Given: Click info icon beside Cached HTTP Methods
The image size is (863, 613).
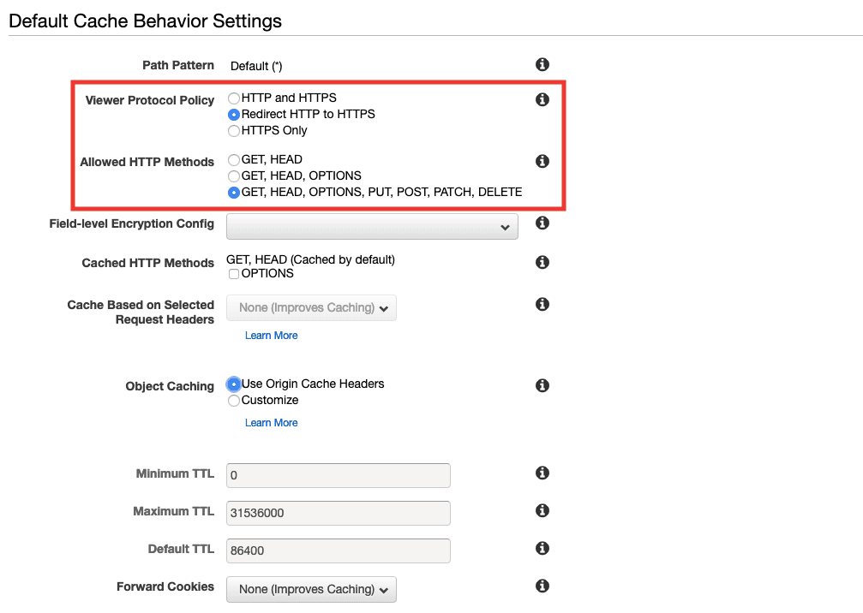Looking at the screenshot, I should point(542,263).
